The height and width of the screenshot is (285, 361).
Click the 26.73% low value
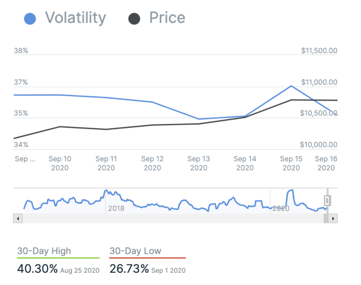[129, 269]
